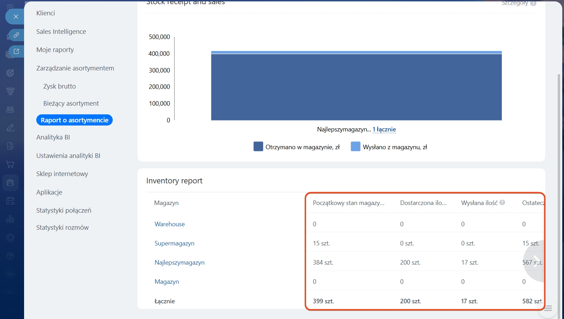
Task: Close the slider panel with X button
Action: 16,16
